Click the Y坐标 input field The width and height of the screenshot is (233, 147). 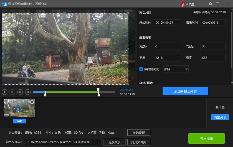coord(213,46)
